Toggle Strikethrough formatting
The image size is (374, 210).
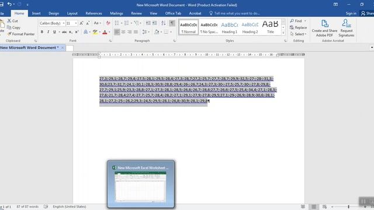(64, 32)
